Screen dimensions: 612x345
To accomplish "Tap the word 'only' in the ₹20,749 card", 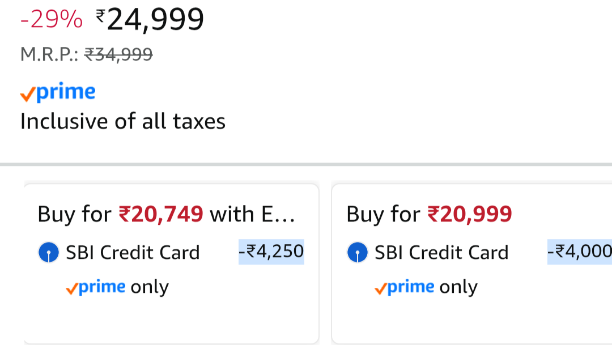I will pyautogui.click(x=150, y=287).
